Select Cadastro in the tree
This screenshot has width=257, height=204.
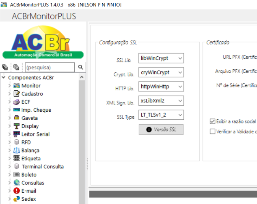coord(32,93)
